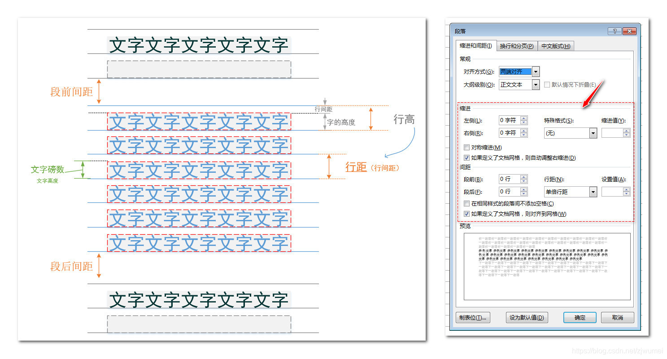
Task: Increase 缩进值 with the up arrow
Action: click(627, 131)
